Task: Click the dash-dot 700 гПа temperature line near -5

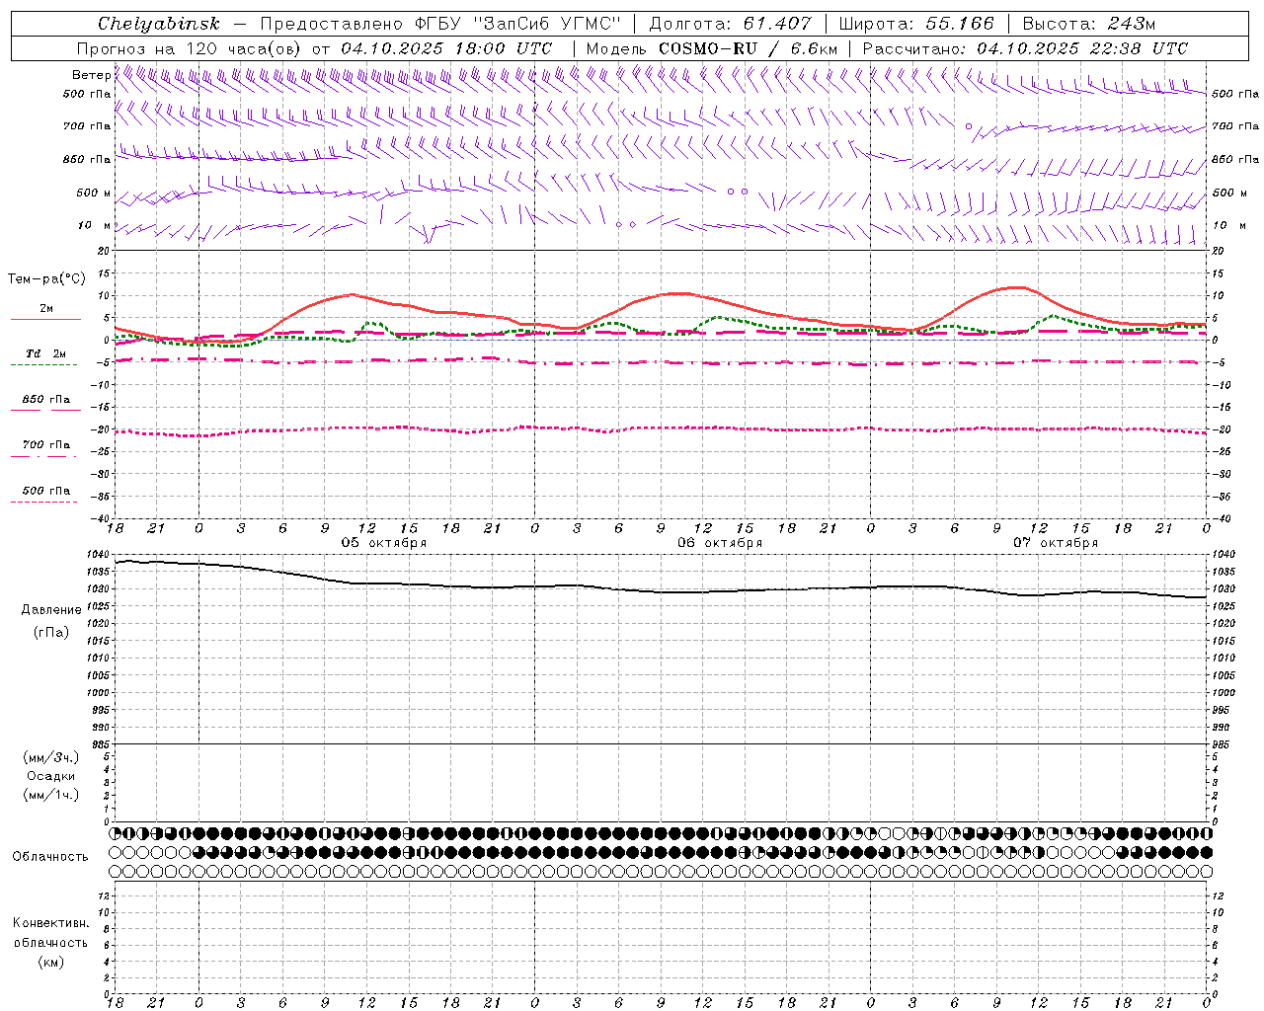Action: (x=662, y=362)
